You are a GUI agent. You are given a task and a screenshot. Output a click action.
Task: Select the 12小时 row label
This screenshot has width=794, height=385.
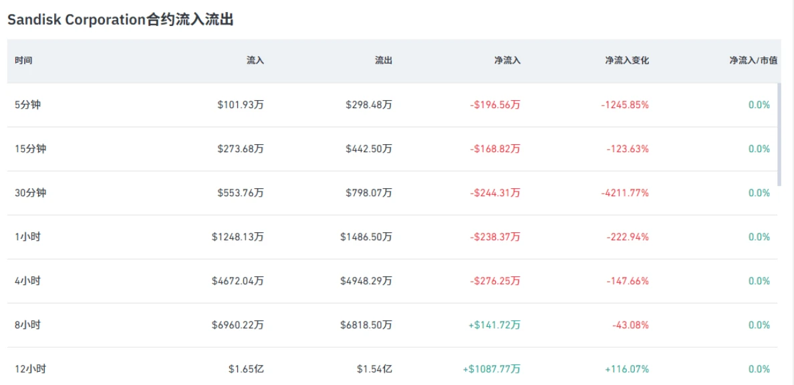[x=30, y=369]
